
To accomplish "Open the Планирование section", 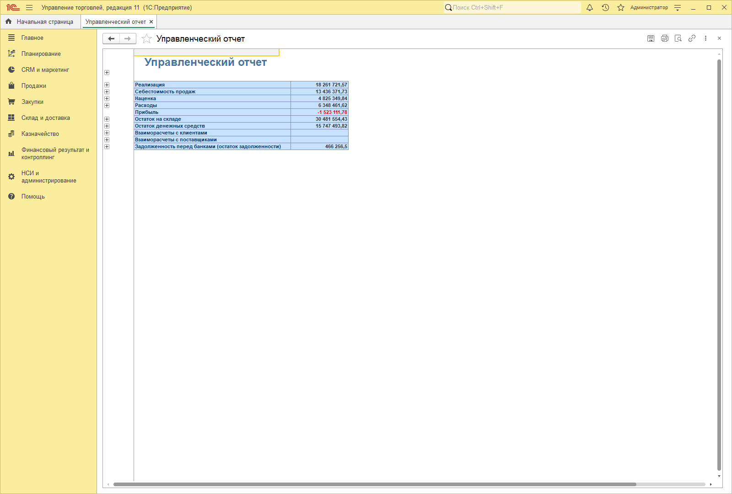I will 48,54.
